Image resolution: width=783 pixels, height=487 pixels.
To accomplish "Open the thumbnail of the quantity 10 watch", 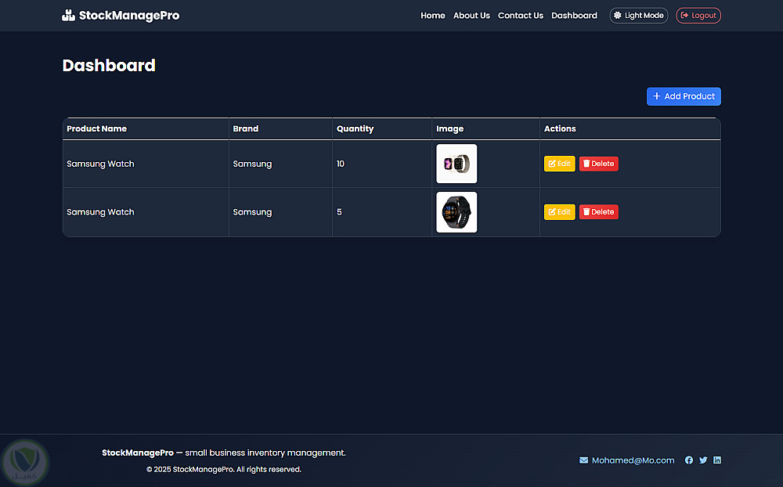I will pyautogui.click(x=456, y=164).
